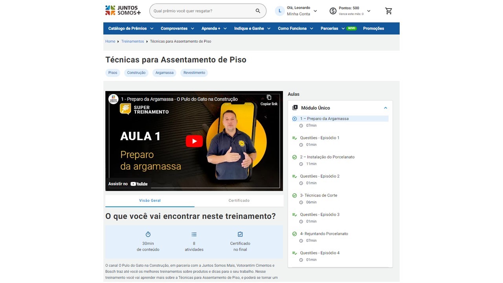Image resolution: width=503 pixels, height=283 pixels.
Task: Click the search magnifier icon
Action: coord(258,11)
